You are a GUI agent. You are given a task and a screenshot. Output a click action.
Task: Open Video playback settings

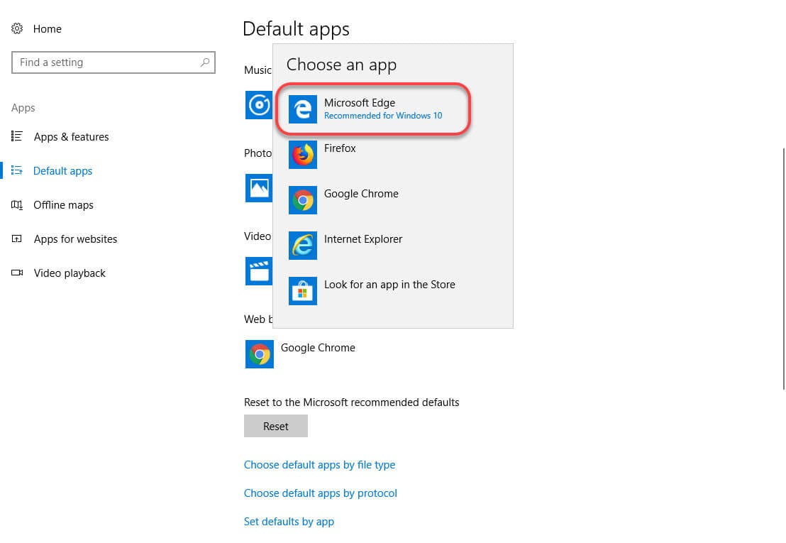pyautogui.click(x=70, y=273)
